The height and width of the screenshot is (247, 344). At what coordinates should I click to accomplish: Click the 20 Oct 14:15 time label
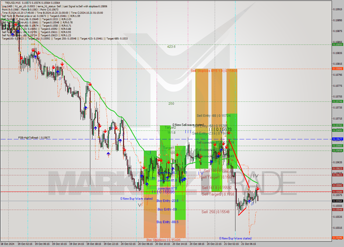[180, 244]
